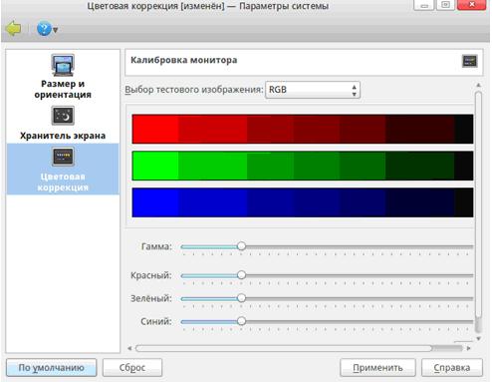492x382 pixels.
Task: Close the Параметры системы window
Action: pos(471,4)
